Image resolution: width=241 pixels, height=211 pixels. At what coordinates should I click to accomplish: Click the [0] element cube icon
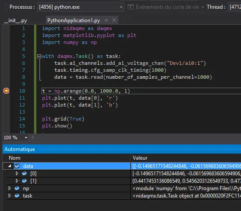coord(24,174)
